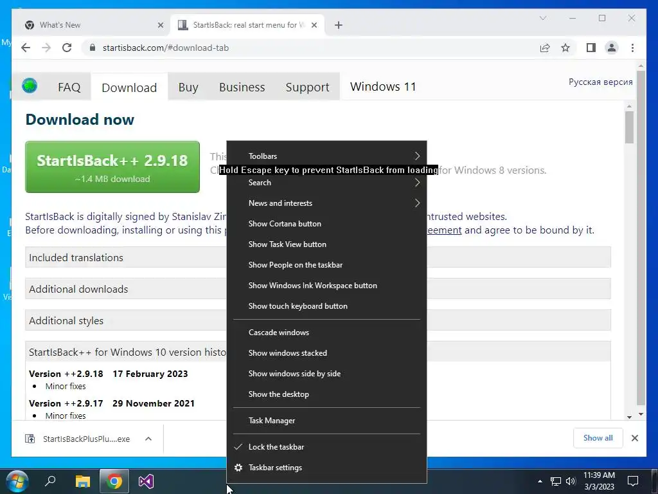The width and height of the screenshot is (658, 494).
Task: Select Cascade windows
Action: [x=326, y=333]
